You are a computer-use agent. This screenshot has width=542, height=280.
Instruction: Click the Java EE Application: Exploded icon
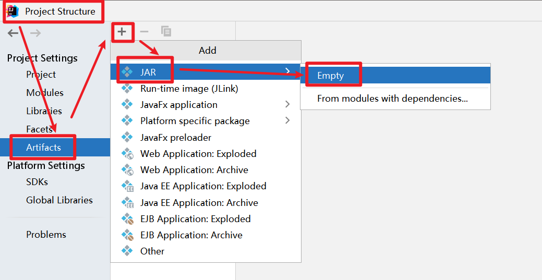[x=127, y=186]
